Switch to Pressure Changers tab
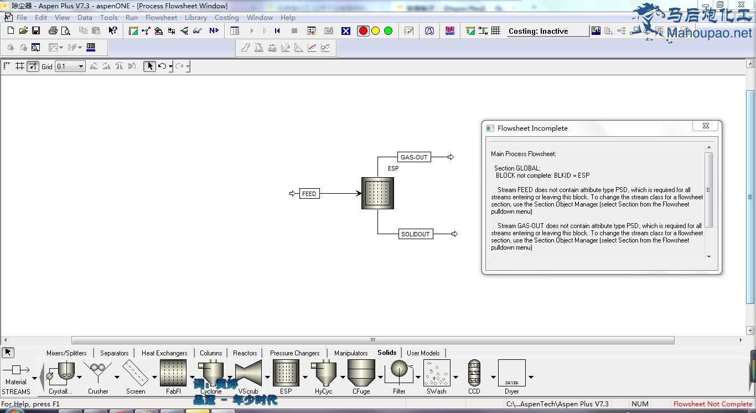This screenshot has width=756, height=413. (294, 353)
